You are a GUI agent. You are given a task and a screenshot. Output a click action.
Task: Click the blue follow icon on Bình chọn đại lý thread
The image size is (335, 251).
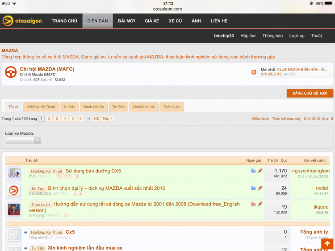click(253, 188)
